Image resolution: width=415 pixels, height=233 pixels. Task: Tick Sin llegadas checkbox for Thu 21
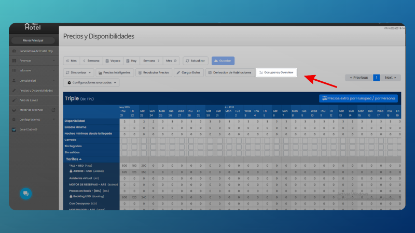click(x=125, y=147)
